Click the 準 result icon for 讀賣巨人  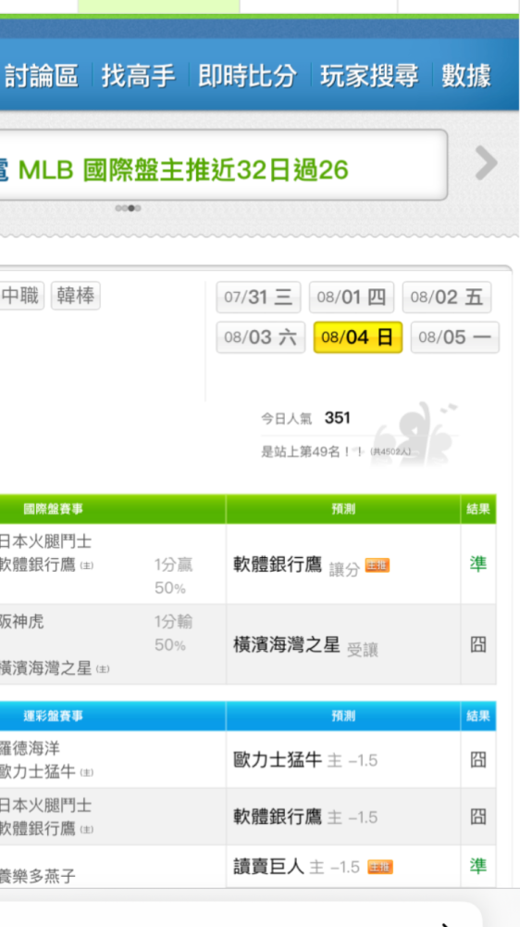point(478,866)
